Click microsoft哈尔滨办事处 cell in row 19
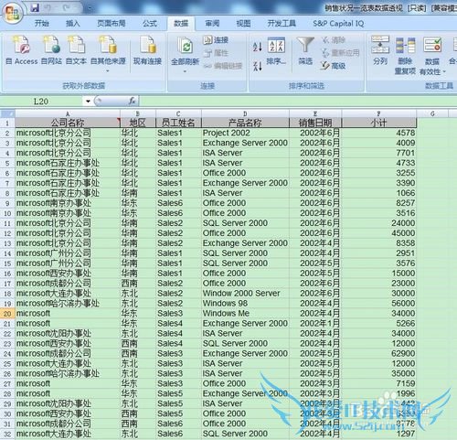457x440 pixels. (x=68, y=304)
